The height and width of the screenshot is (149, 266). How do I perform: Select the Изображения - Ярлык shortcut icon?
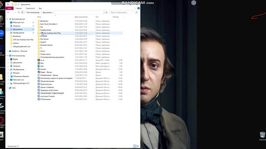[x=39, y=75]
